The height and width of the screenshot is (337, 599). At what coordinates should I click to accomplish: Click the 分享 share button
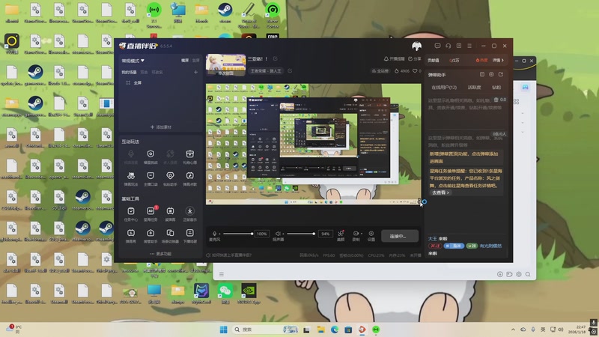[415, 59]
